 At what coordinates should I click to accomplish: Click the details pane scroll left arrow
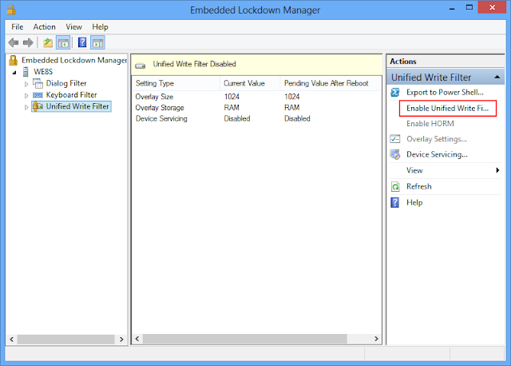pos(137,339)
